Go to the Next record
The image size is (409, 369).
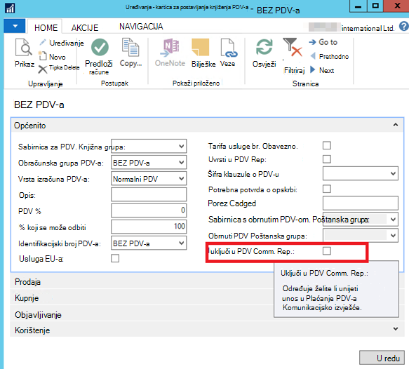pyautogui.click(x=323, y=70)
